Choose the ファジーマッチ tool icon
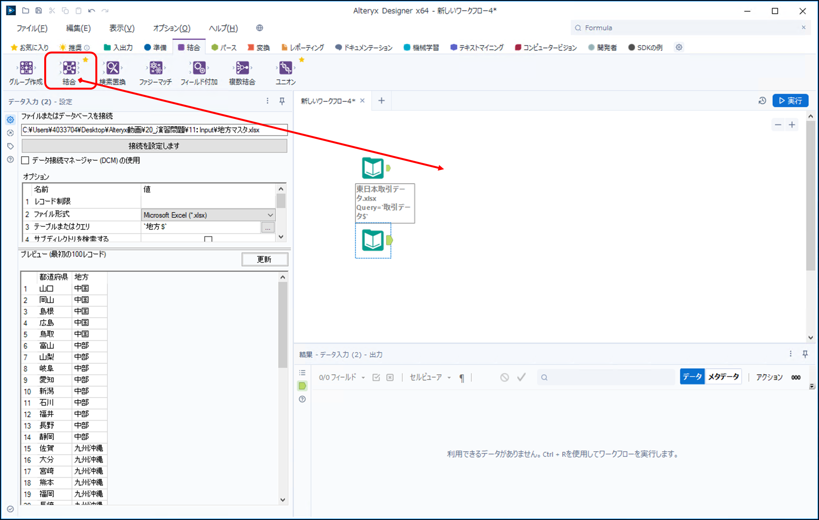The width and height of the screenshot is (819, 520). [x=156, y=68]
